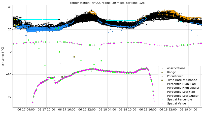Click the Range yellow circle legend marker
The width and height of the screenshot is (204, 113).
click(x=162, y=72)
